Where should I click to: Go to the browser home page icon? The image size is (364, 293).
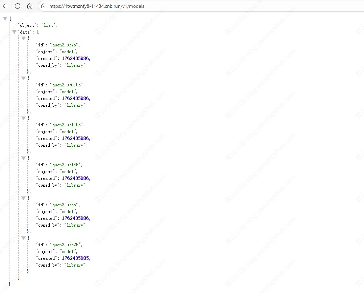click(30, 6)
